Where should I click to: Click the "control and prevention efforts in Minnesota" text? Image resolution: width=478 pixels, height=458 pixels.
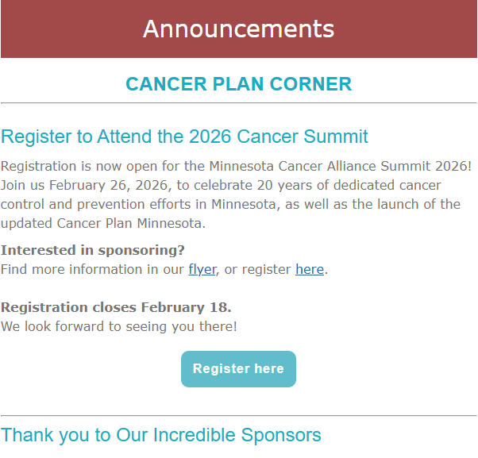135,205
